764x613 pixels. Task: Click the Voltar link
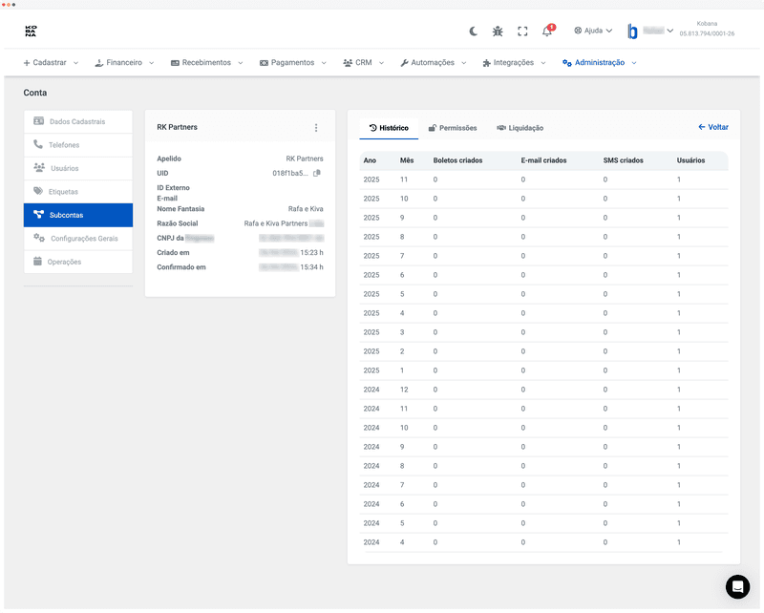pos(713,126)
